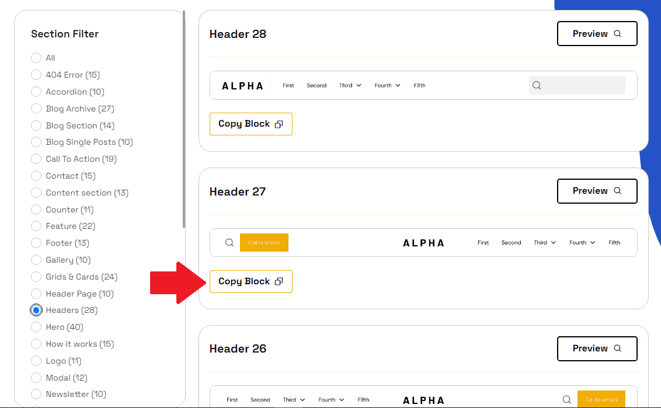661x408 pixels.
Task: Choose Newsletter (10) filter
Action: [36, 394]
